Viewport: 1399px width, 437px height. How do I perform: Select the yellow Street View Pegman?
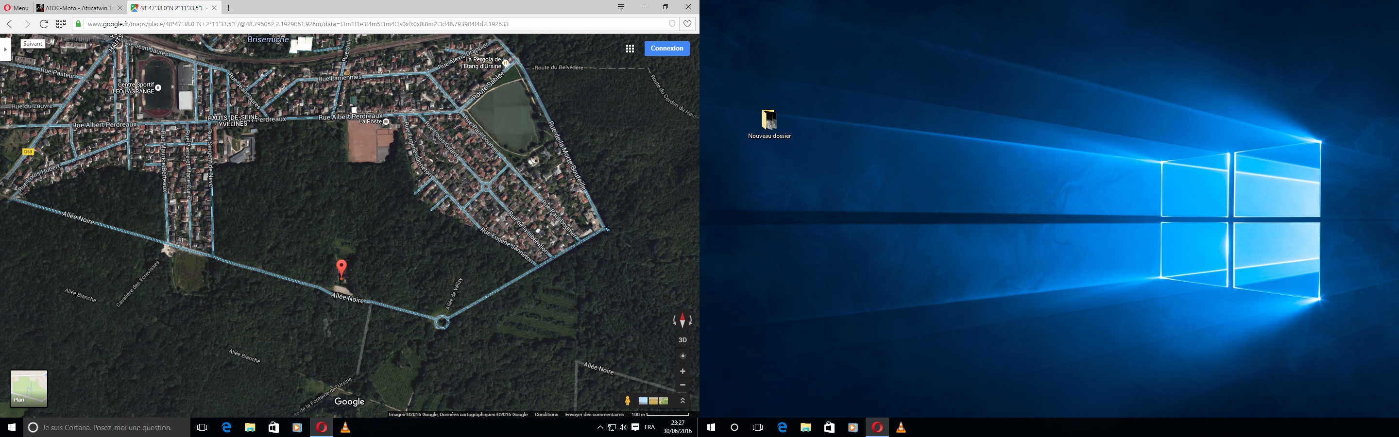tap(627, 401)
